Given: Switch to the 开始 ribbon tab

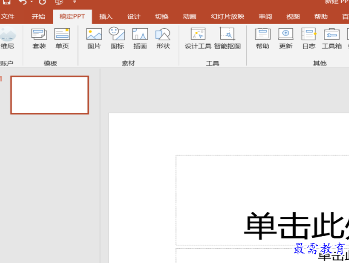Looking at the screenshot, I should tap(38, 16).
